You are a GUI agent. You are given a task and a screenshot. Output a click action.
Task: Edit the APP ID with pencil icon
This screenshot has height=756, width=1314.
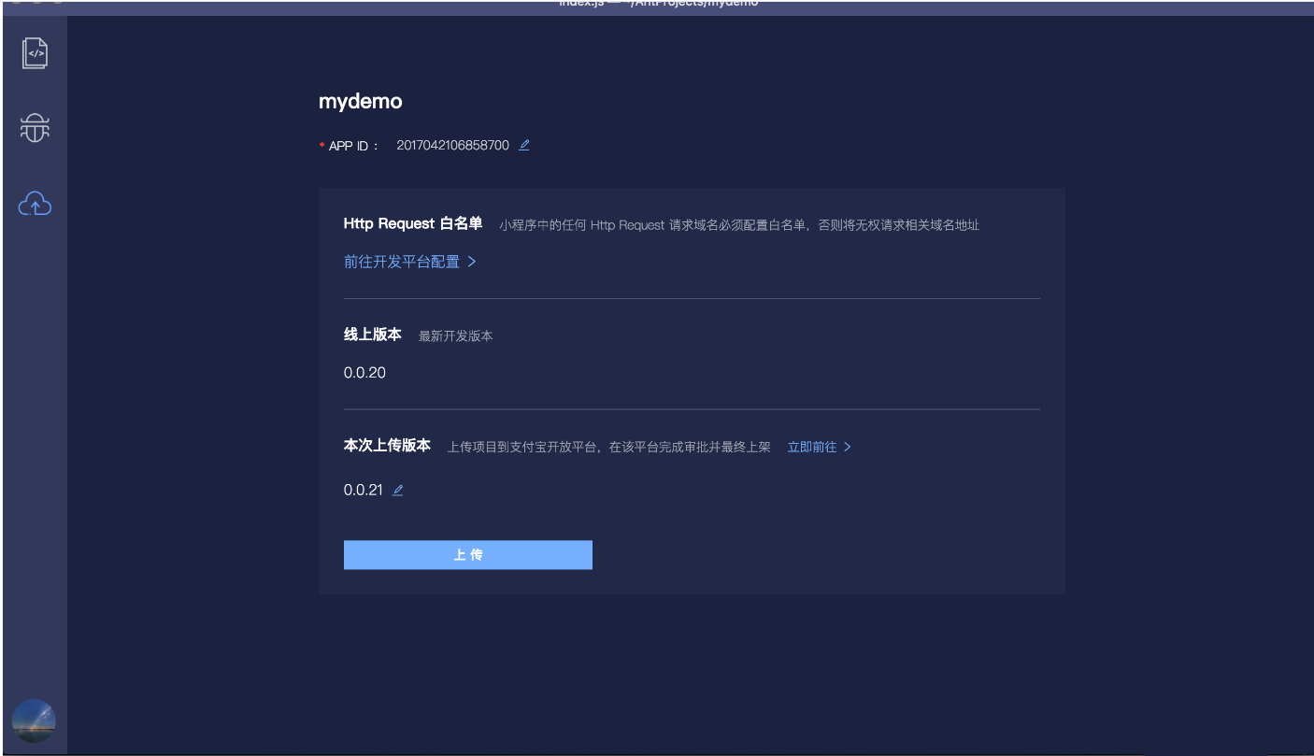(x=524, y=145)
